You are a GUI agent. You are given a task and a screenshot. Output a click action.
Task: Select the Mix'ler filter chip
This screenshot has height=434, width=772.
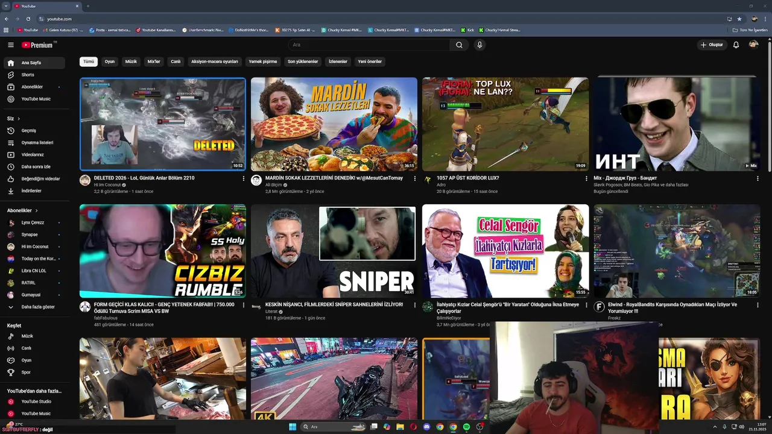[x=154, y=61]
